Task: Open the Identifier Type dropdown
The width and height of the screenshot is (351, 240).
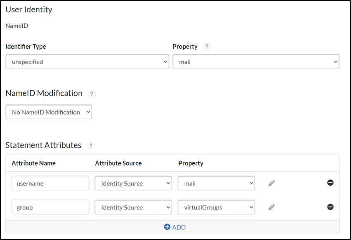Action: [87, 61]
